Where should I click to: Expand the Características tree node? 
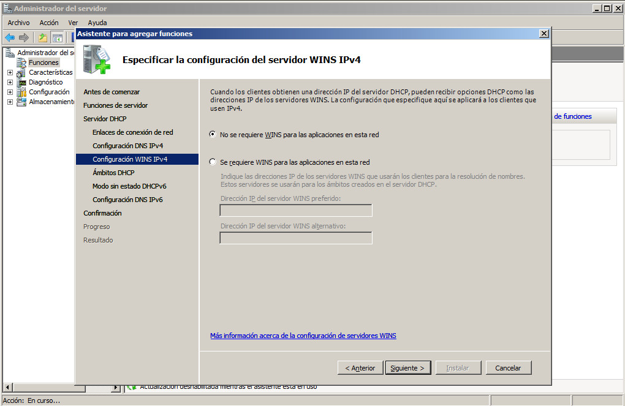(x=10, y=72)
